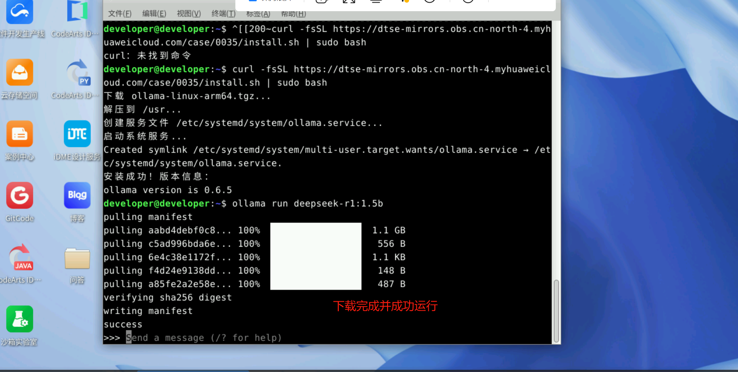738x372 pixels.
Task: Open the 帮助(H) menu in the terminal
Action: pos(294,13)
